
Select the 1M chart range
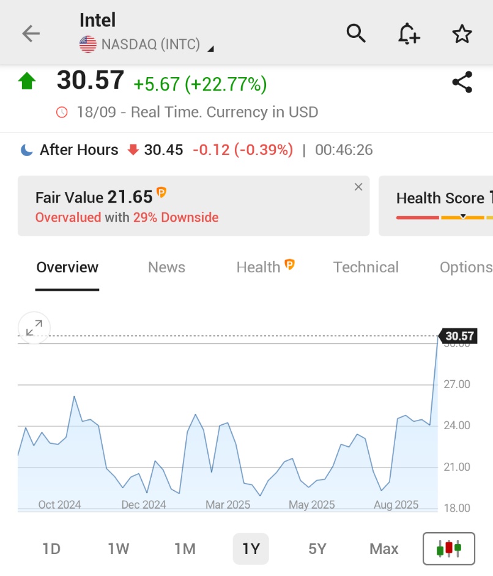point(185,549)
